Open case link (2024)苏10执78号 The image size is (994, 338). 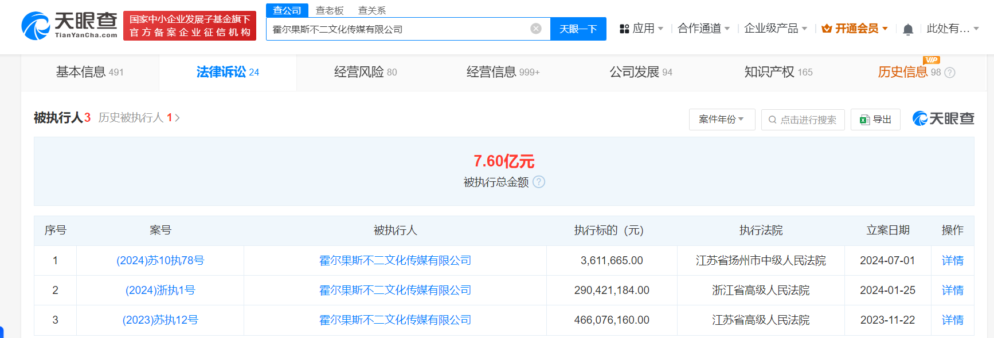pos(160,261)
